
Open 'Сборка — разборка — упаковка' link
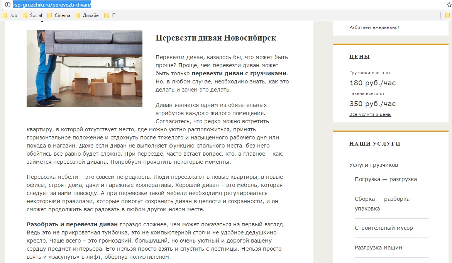click(386, 204)
